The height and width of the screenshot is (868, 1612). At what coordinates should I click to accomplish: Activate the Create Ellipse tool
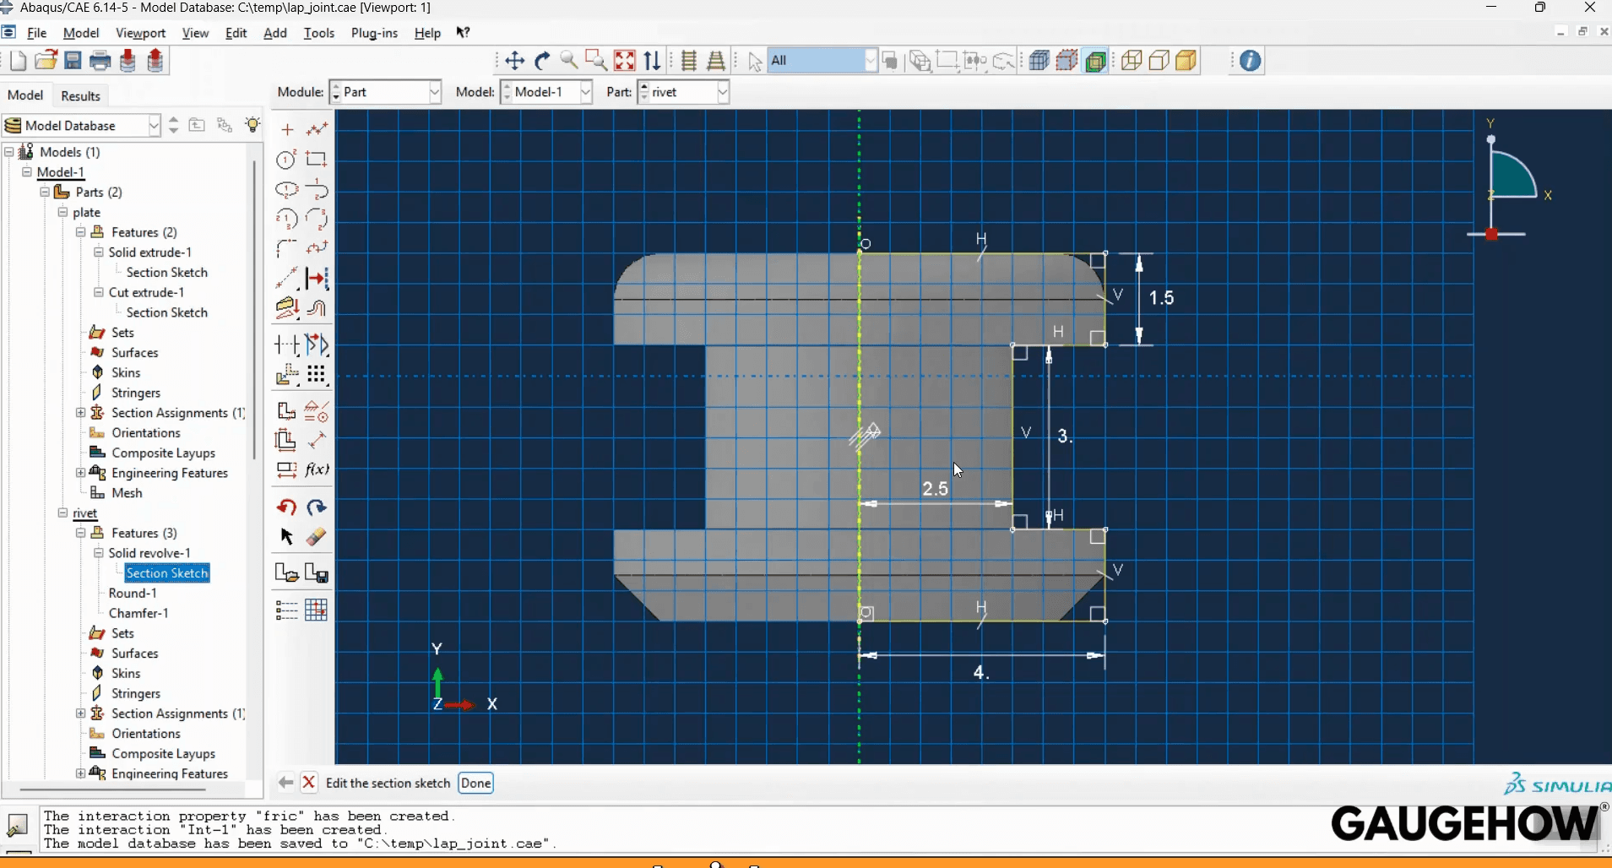click(287, 189)
